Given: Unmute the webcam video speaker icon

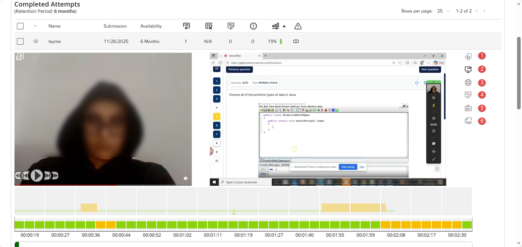Looking at the screenshot, I should click(186, 178).
